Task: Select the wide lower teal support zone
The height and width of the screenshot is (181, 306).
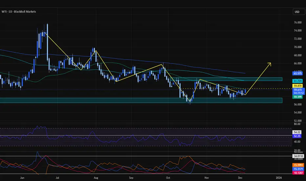Action: tap(141, 100)
